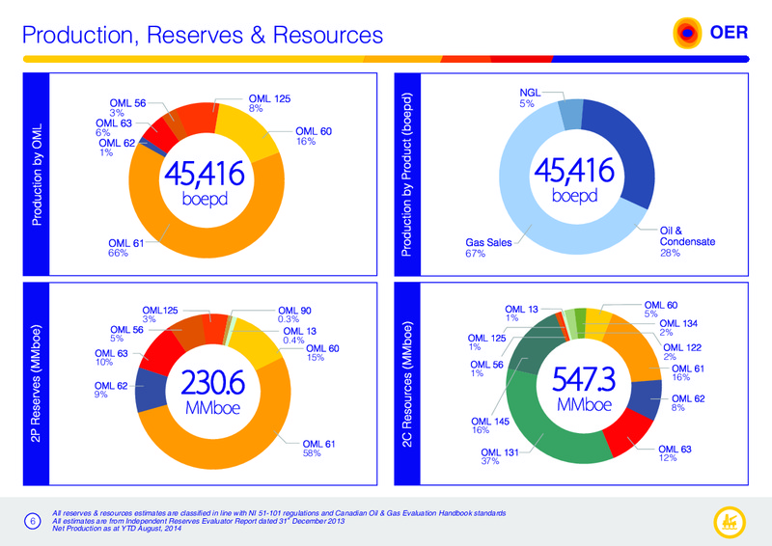Click the 'OML 125 1%' resources label
772x546 pixels.
click(486, 342)
